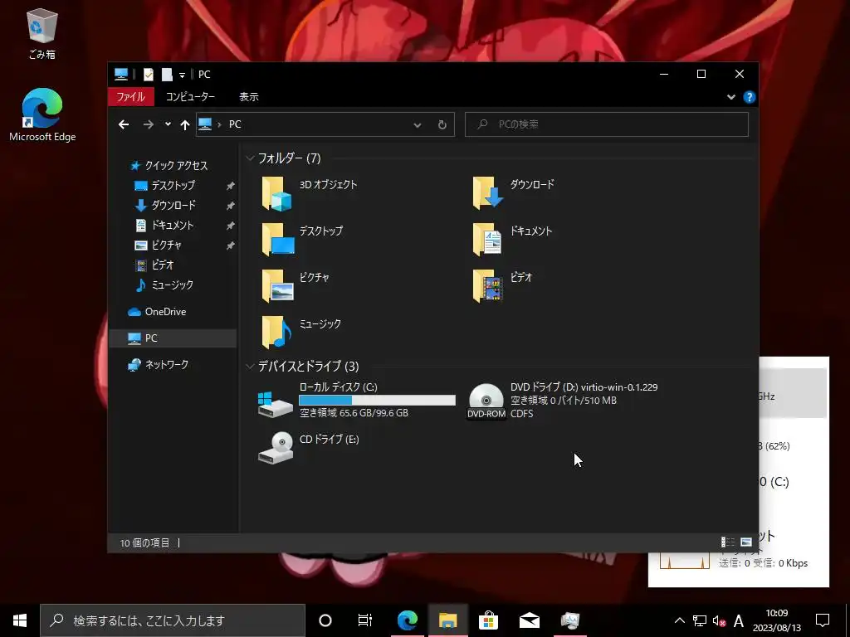Select CD ドライブ (E:)

(308, 447)
